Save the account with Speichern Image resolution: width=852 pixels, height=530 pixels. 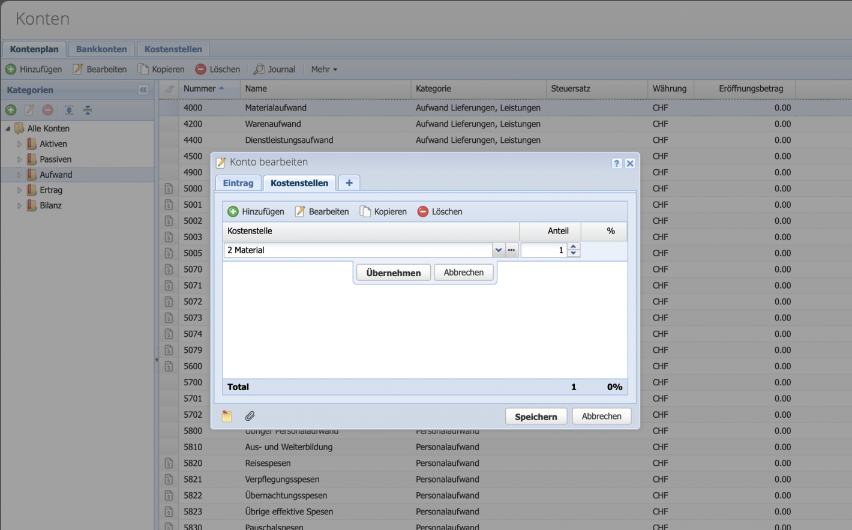coord(535,415)
